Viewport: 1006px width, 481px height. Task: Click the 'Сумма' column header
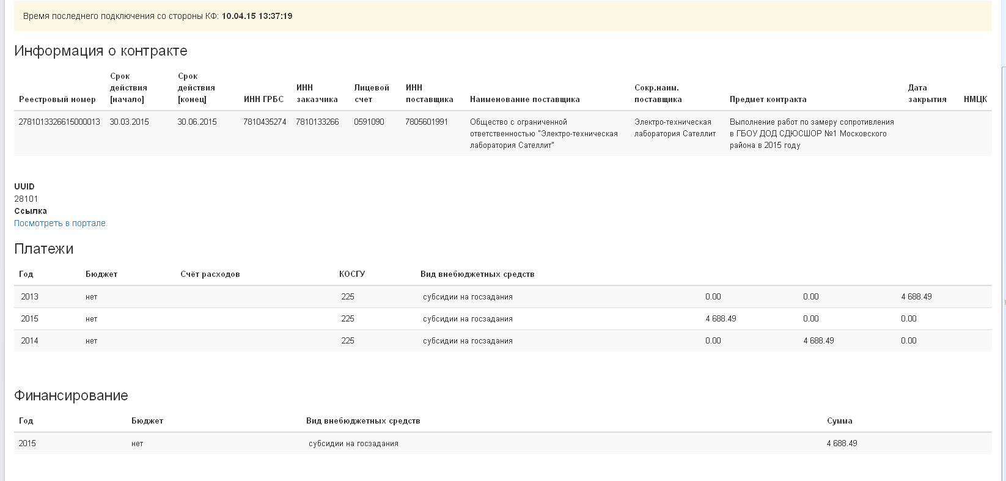click(x=840, y=420)
